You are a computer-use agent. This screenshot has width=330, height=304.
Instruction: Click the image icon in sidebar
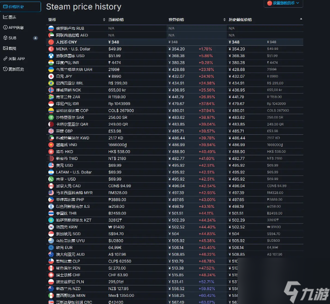tap(5, 48)
